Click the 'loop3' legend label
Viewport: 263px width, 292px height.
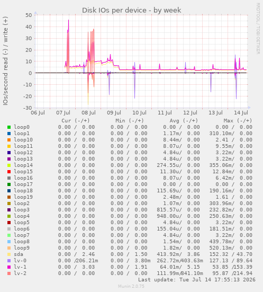click(x=22, y=210)
